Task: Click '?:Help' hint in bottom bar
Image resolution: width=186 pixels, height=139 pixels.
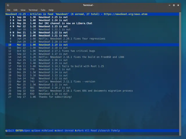Action: [x=115, y=131]
